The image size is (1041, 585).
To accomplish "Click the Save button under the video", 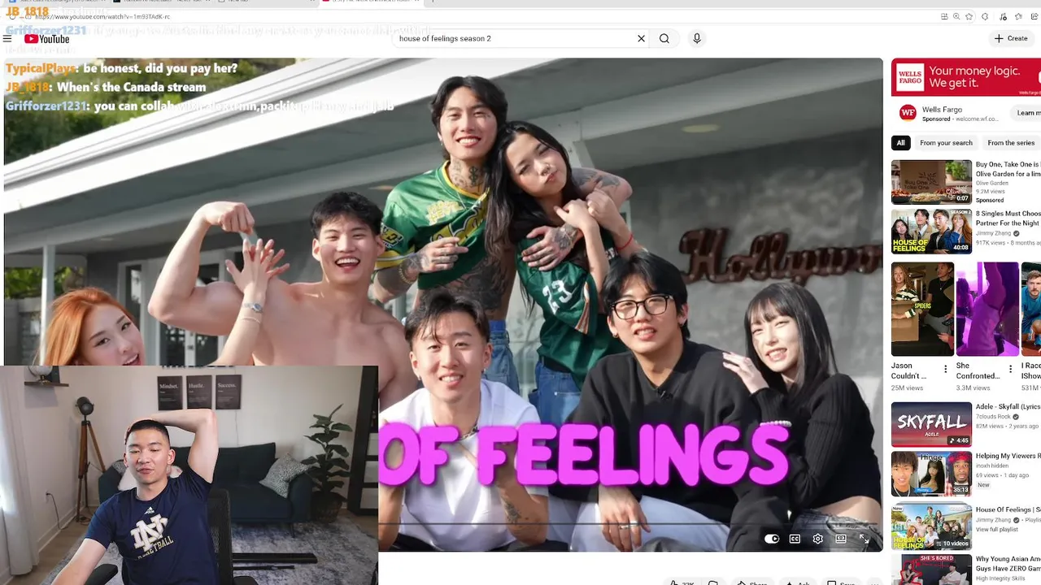I will [x=842, y=583].
